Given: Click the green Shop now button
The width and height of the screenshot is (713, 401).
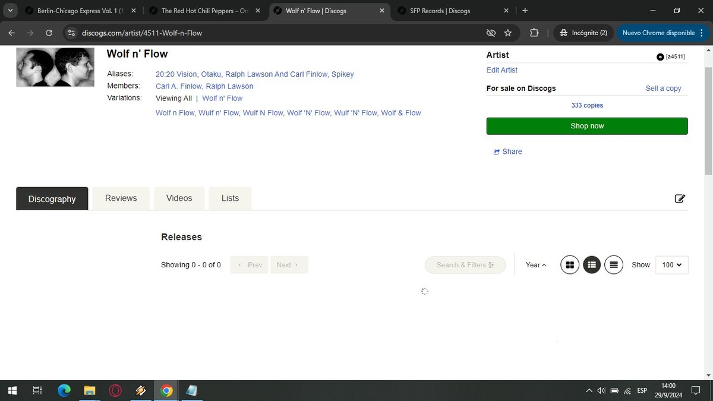Looking at the screenshot, I should (587, 126).
